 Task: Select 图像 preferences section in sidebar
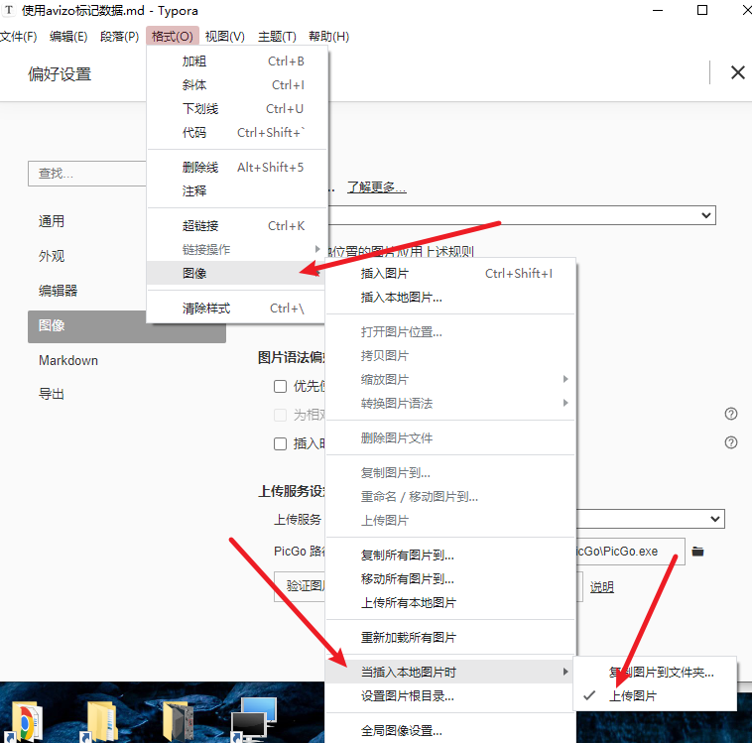127,326
